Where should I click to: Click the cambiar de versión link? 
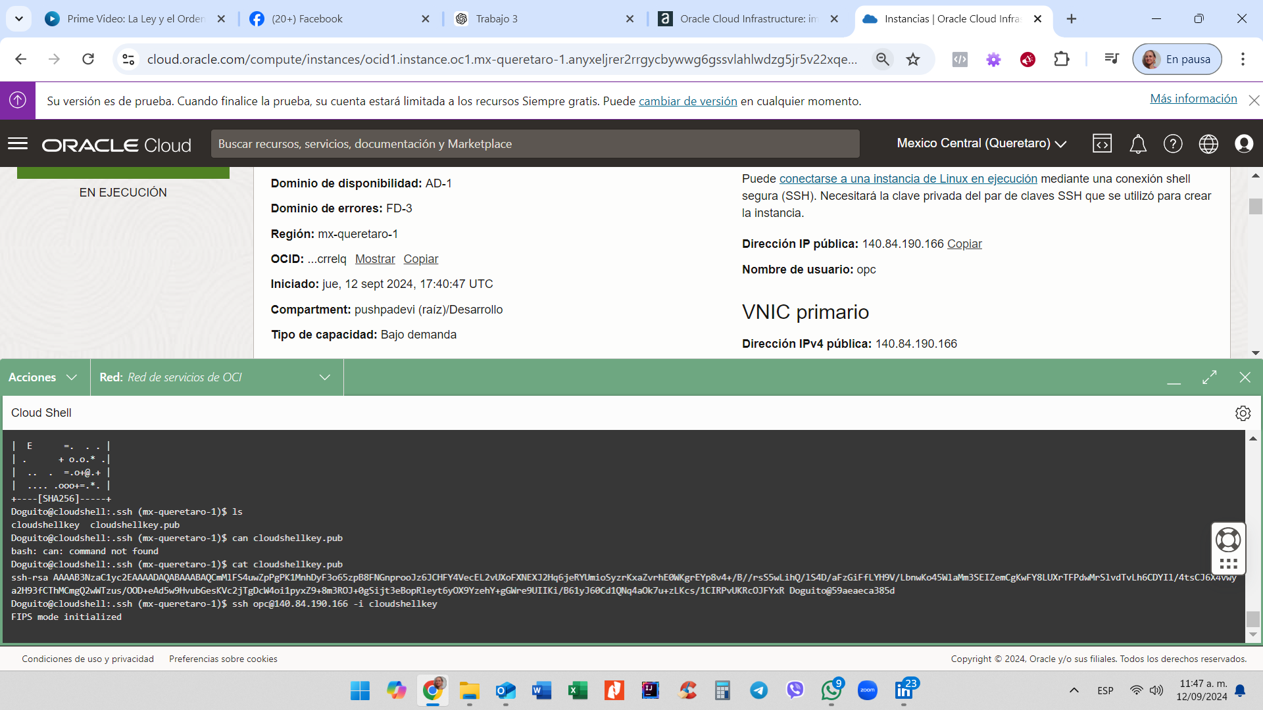coord(687,101)
